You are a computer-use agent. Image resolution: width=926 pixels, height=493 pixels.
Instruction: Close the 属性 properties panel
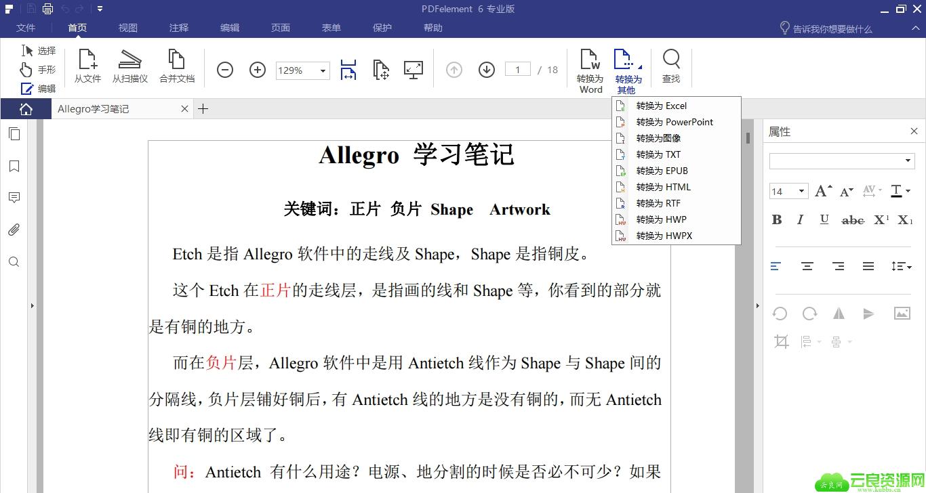[x=914, y=131]
